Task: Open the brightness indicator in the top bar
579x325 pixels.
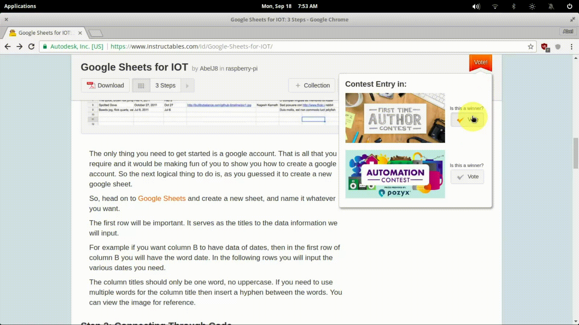Action: 532,6
